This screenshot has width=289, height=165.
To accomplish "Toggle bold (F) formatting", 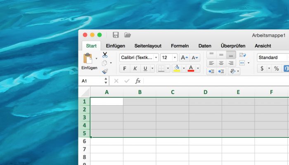I will (125, 68).
